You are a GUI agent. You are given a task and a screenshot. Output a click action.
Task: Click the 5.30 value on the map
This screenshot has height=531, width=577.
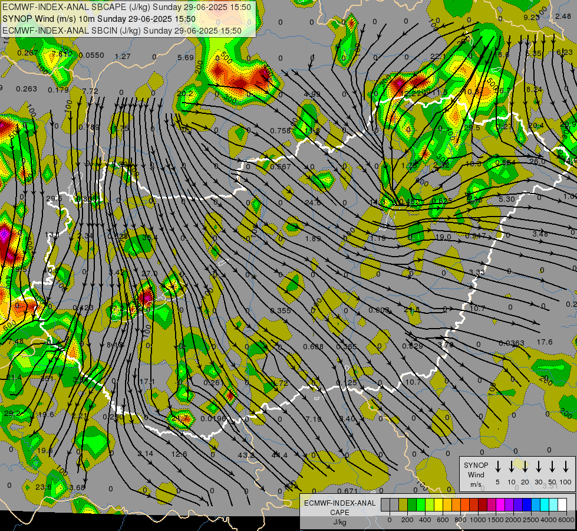click(x=507, y=199)
